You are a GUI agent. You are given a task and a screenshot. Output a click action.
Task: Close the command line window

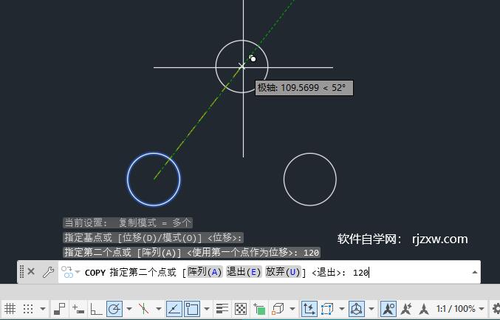pos(31,272)
